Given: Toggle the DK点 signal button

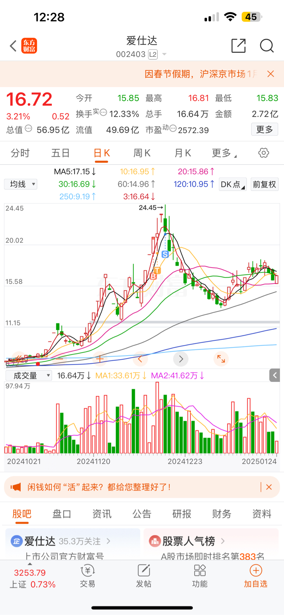Looking at the screenshot, I should click(x=233, y=184).
